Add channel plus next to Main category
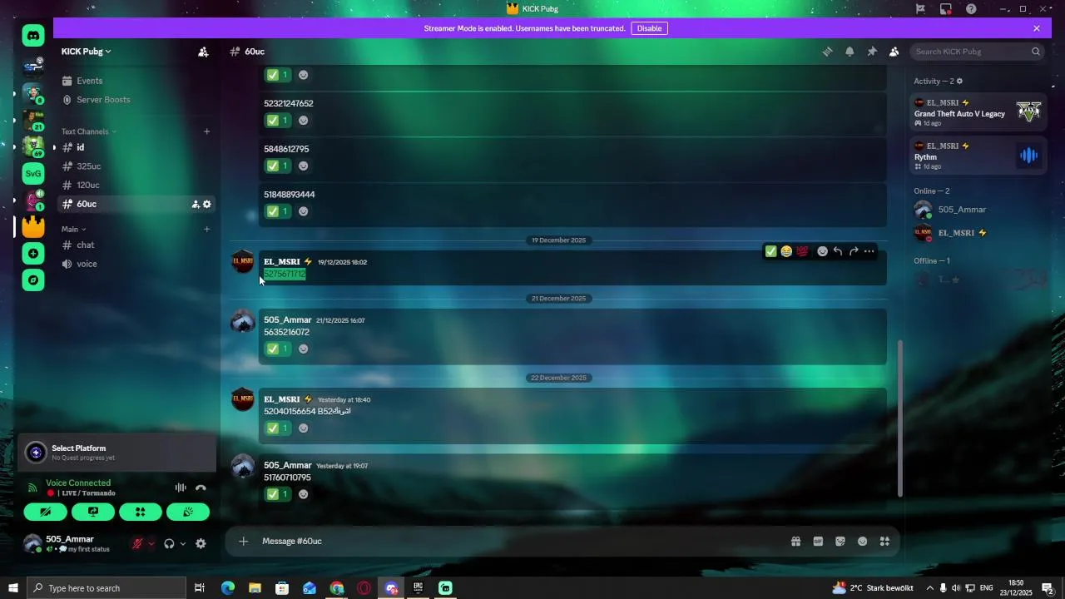The image size is (1065, 599). coord(207,229)
